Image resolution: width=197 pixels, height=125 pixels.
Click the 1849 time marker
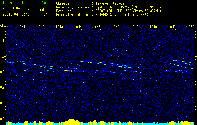pos(172,27)
